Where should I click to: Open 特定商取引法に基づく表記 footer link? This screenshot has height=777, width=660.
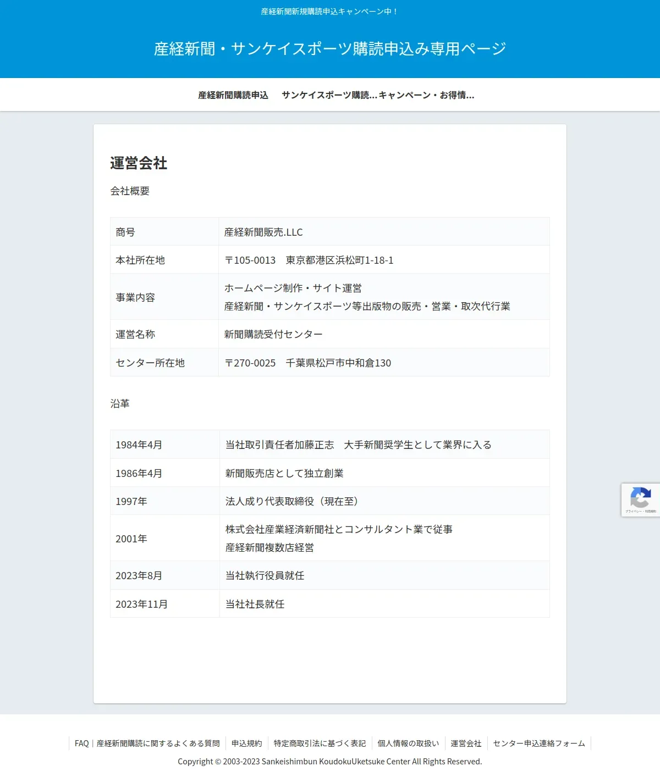point(320,743)
